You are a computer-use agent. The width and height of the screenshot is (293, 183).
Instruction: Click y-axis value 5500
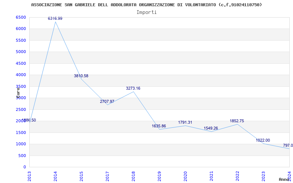[x=21, y=40]
